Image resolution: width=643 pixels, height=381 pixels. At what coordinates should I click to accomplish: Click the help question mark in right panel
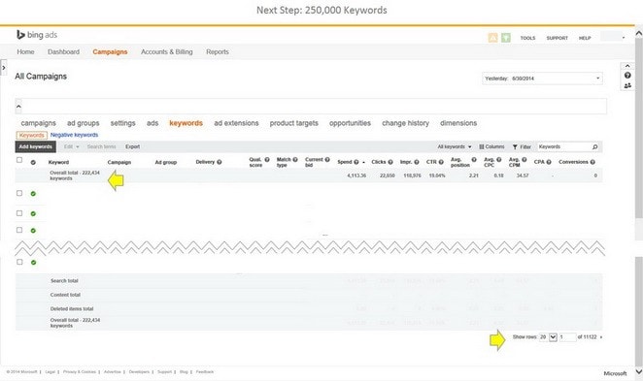pos(627,76)
